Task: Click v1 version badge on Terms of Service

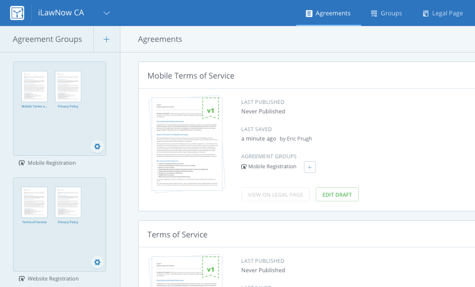Action: pos(211,267)
